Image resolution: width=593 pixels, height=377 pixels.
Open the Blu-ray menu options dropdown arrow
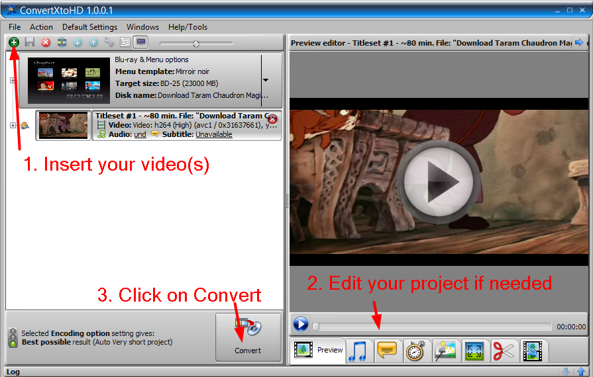pos(266,80)
